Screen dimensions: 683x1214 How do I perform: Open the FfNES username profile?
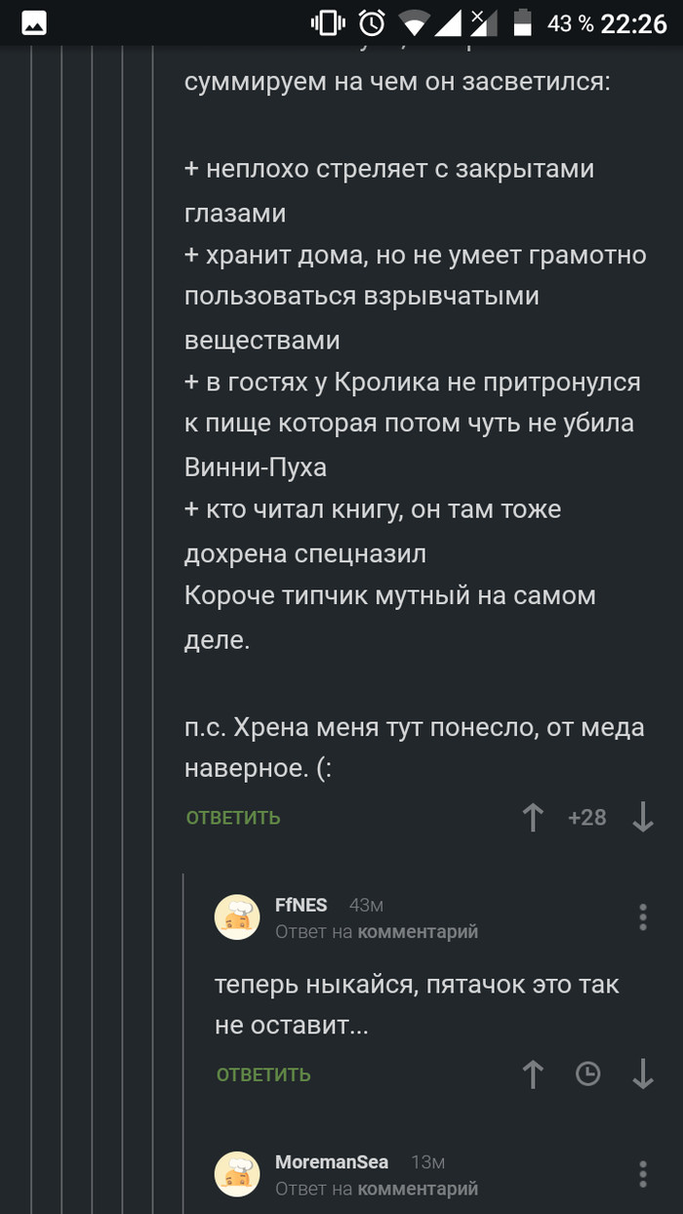point(301,905)
